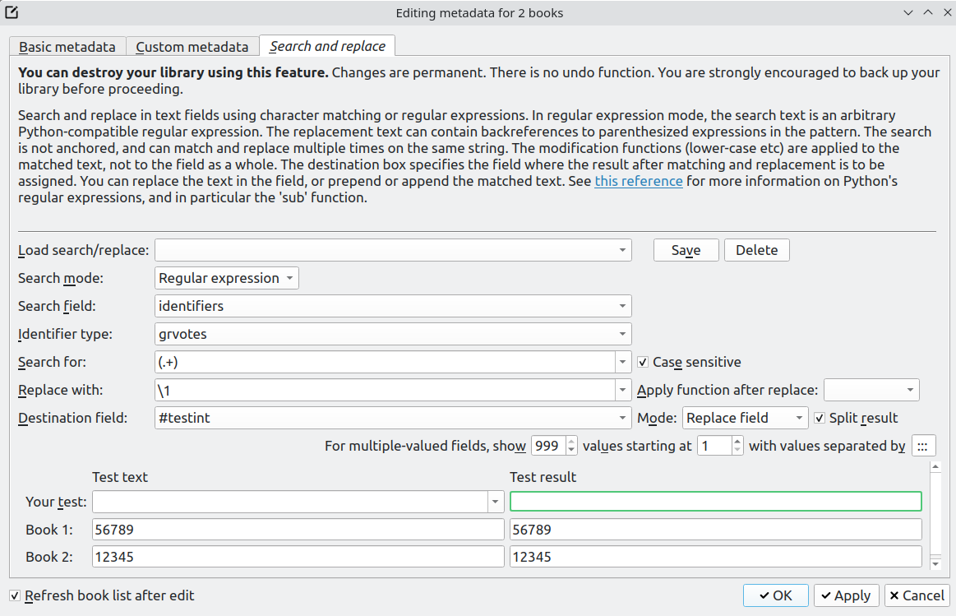The height and width of the screenshot is (616, 956).
Task: Open the 'this reference' link
Action: coord(639,181)
